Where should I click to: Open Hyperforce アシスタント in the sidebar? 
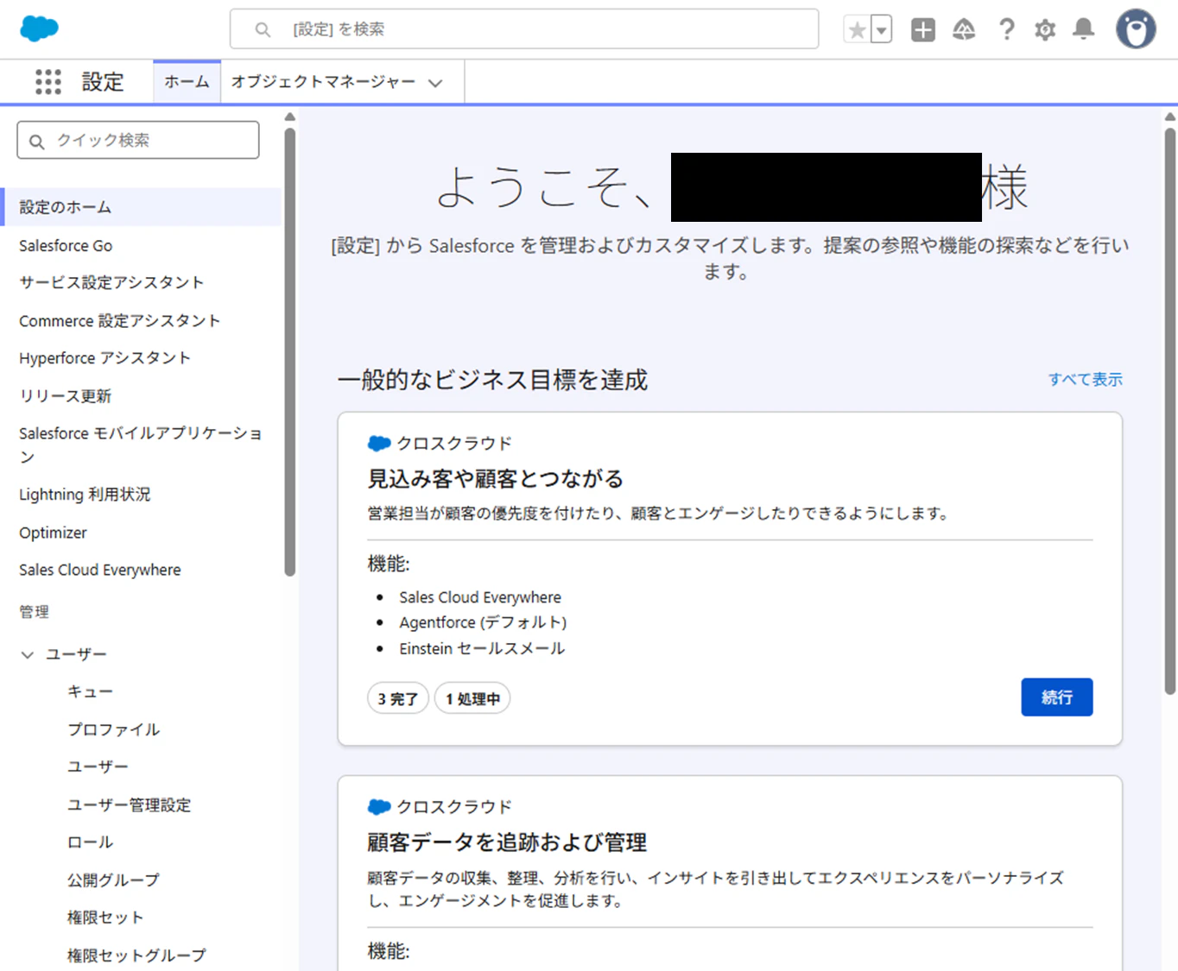point(104,358)
